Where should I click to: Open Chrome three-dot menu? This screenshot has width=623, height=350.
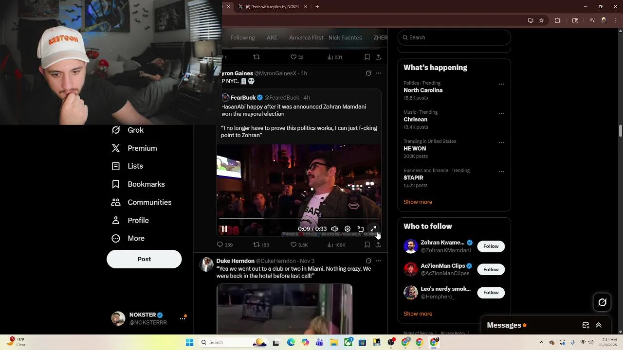click(x=616, y=20)
